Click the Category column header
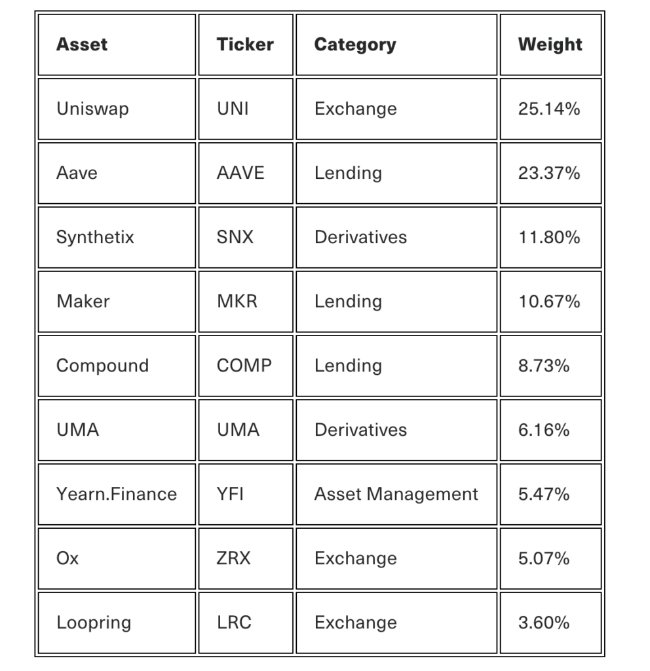 coord(355,45)
